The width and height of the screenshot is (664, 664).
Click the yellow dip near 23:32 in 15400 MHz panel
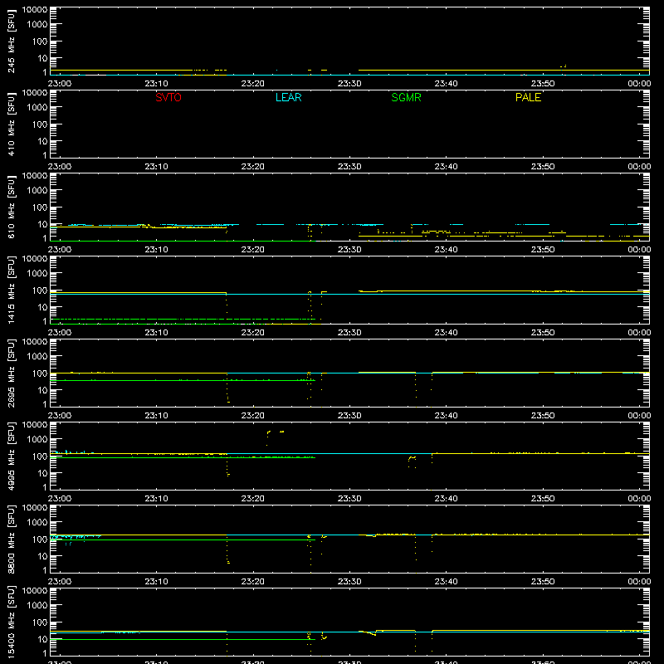[368, 633]
